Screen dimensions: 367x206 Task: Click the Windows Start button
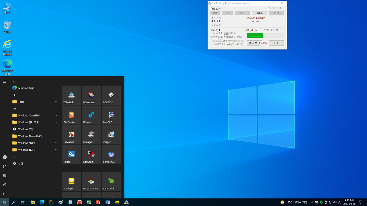[5, 202]
